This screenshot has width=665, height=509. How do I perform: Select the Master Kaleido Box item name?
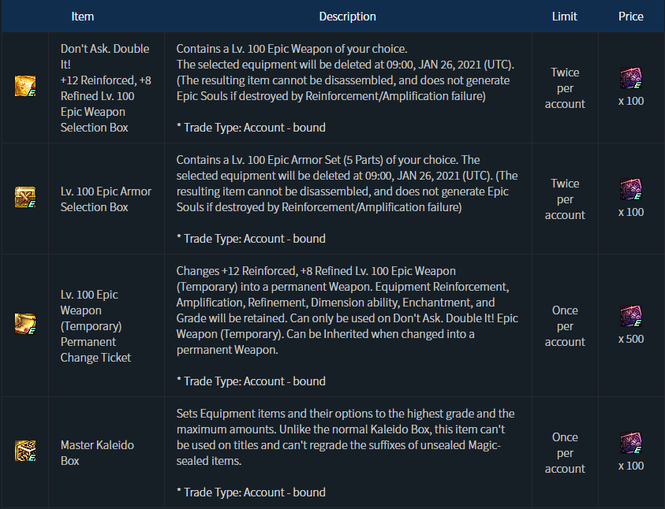tap(97, 452)
